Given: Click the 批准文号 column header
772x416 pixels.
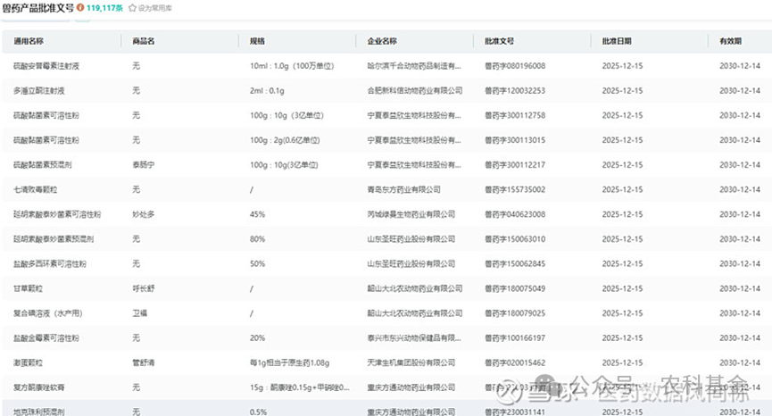Looking at the screenshot, I should click(x=499, y=41).
